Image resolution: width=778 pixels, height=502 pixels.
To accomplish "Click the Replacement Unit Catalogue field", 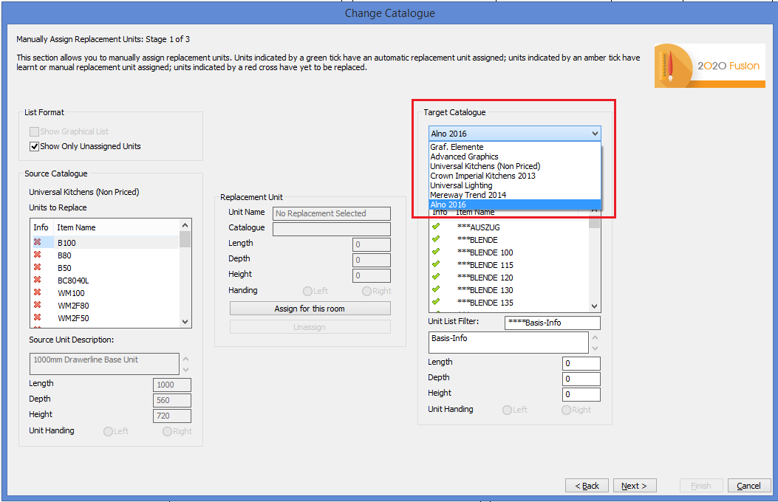I will (x=332, y=229).
